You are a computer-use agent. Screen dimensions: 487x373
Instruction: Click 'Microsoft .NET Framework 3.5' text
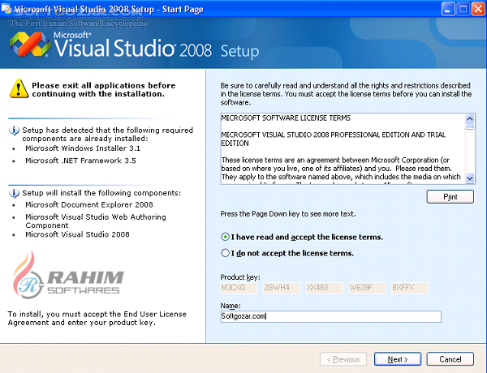pyautogui.click(x=80, y=161)
